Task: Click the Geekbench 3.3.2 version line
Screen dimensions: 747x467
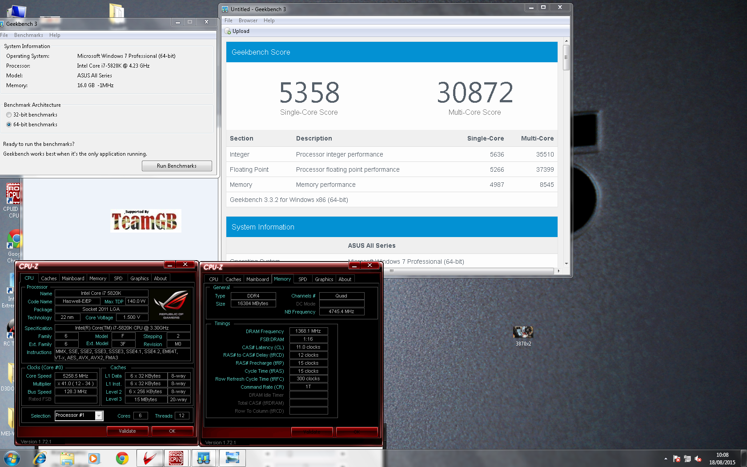Action: pyautogui.click(x=289, y=200)
